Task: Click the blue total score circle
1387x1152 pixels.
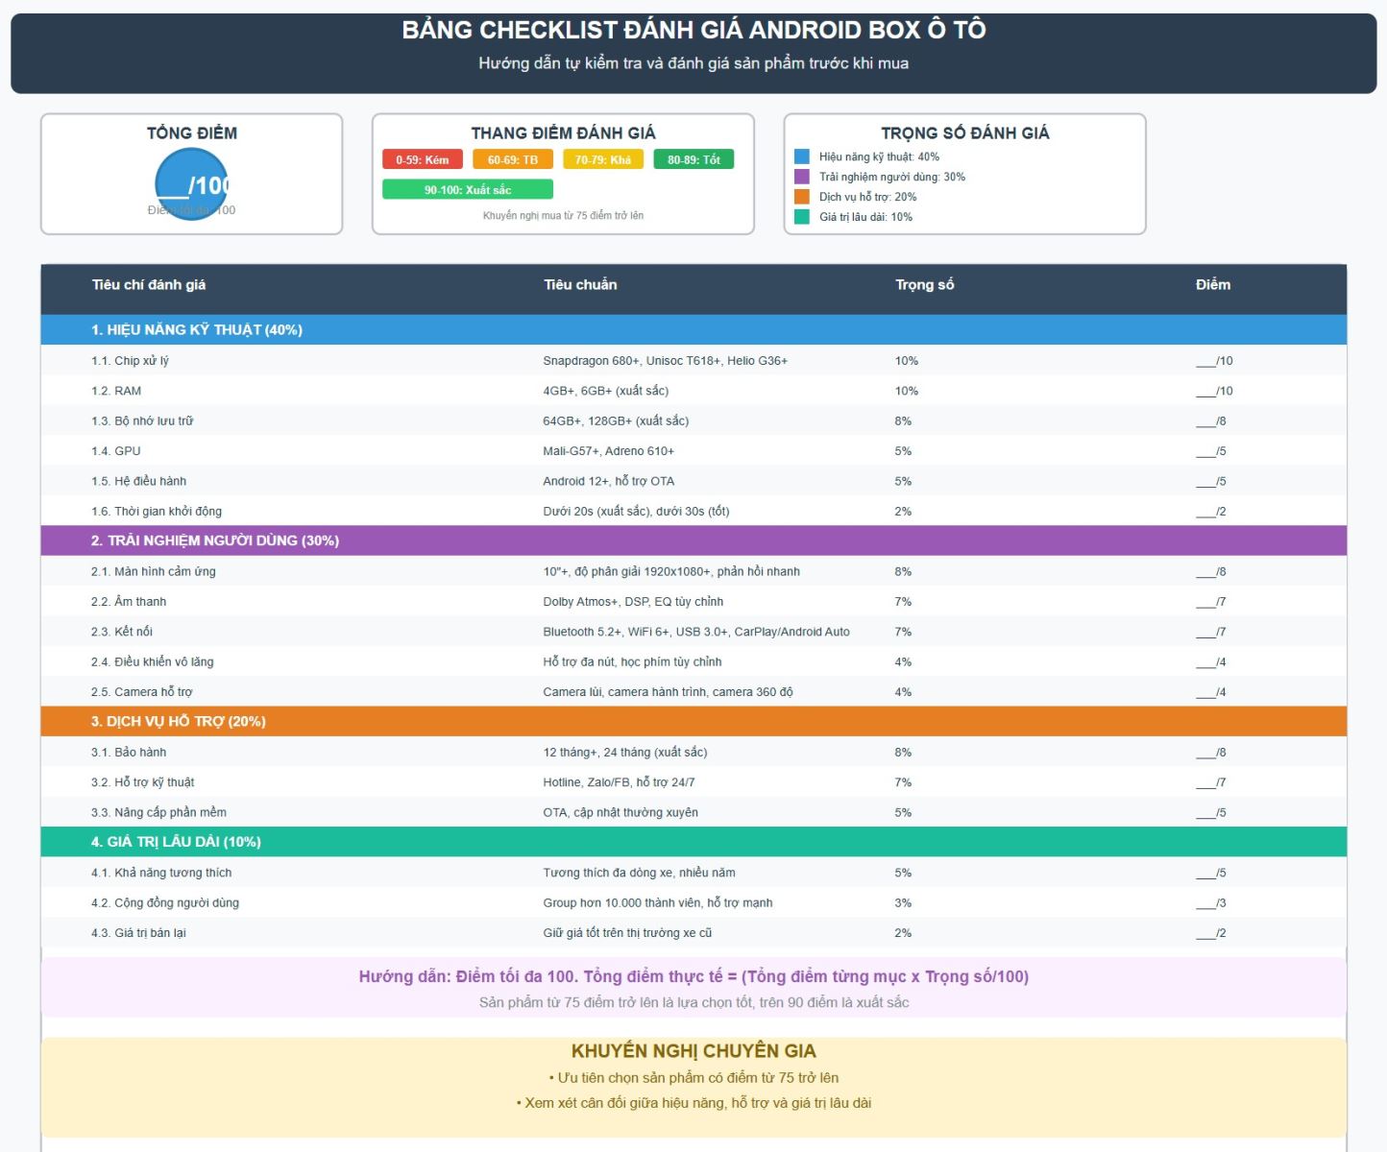Action: [x=192, y=184]
